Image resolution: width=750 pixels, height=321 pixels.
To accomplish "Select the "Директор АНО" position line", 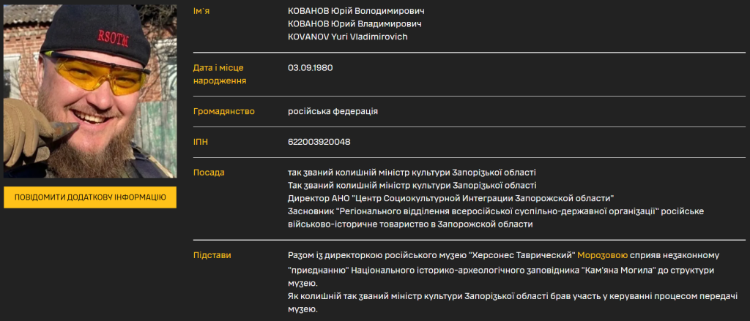I will click(450, 198).
